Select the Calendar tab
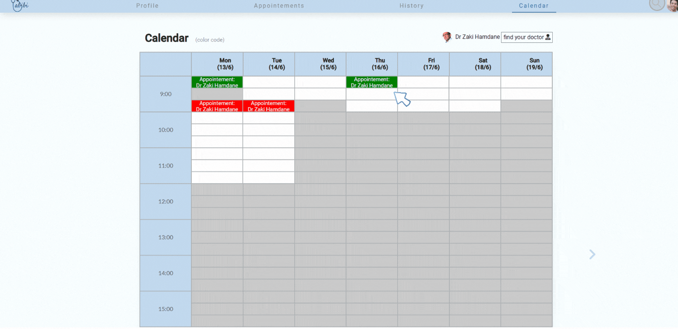Screen dimensions: 678x329 (533, 6)
